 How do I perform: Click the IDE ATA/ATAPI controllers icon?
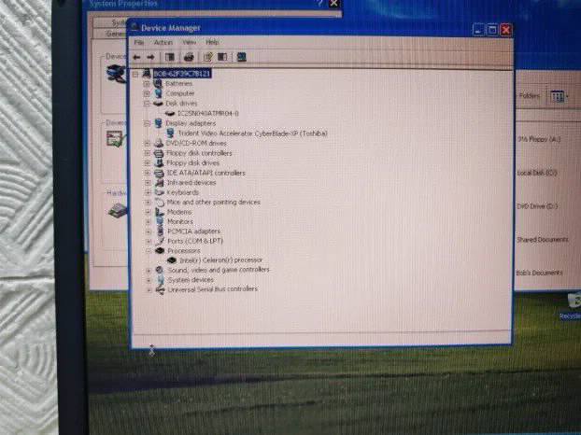coord(159,173)
